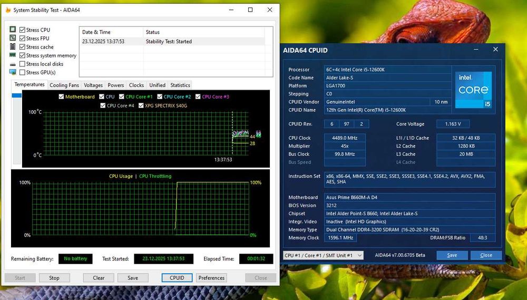
Task: Enable Stress local disks checkbox
Action: 22,64
